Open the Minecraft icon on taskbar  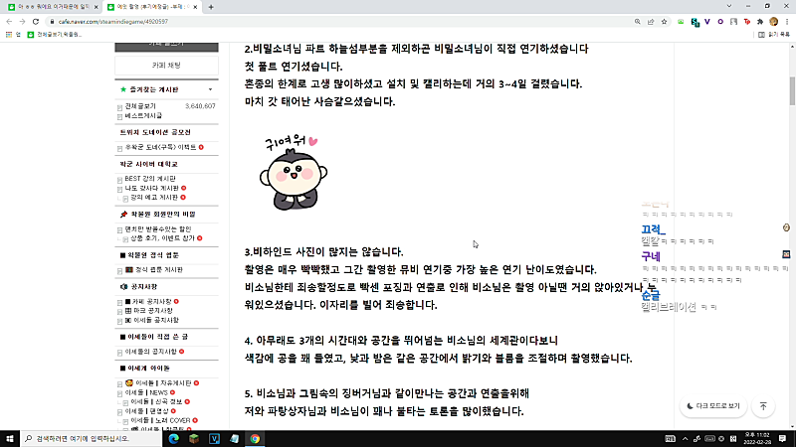point(194,439)
